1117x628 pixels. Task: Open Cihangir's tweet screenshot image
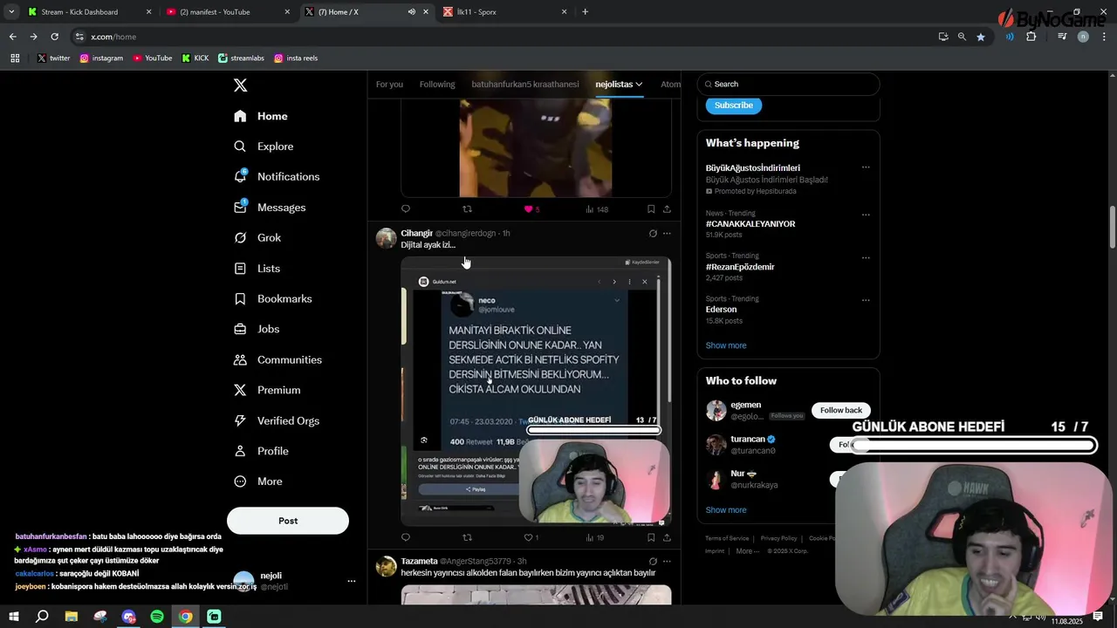coord(536,391)
